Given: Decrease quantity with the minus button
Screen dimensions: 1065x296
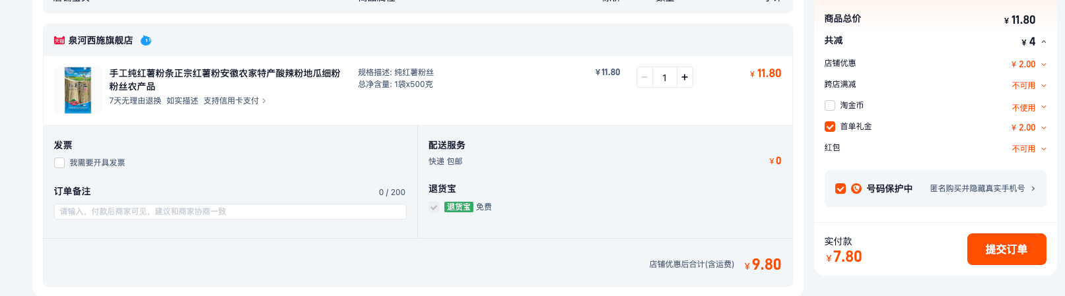Looking at the screenshot, I should point(644,77).
